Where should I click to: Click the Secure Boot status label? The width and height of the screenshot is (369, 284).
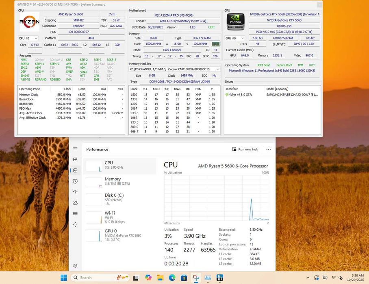click(284, 65)
